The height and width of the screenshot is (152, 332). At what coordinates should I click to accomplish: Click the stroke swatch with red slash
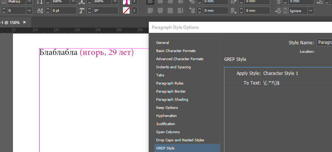(x=126, y=11)
